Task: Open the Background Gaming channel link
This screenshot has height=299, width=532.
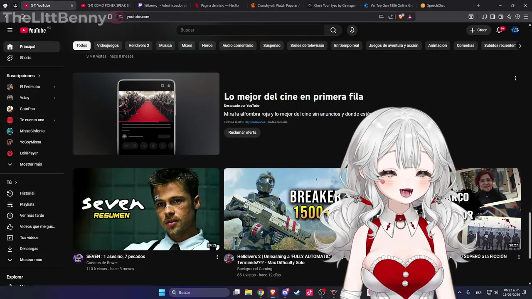Action: (x=255, y=269)
